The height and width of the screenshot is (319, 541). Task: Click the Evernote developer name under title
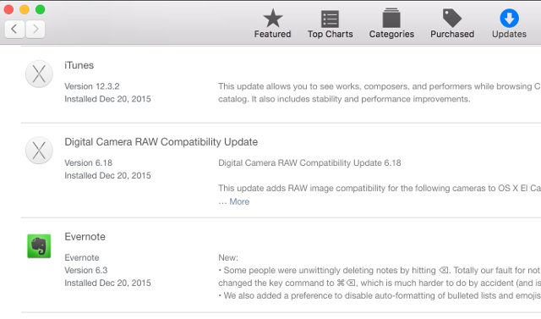(82, 257)
